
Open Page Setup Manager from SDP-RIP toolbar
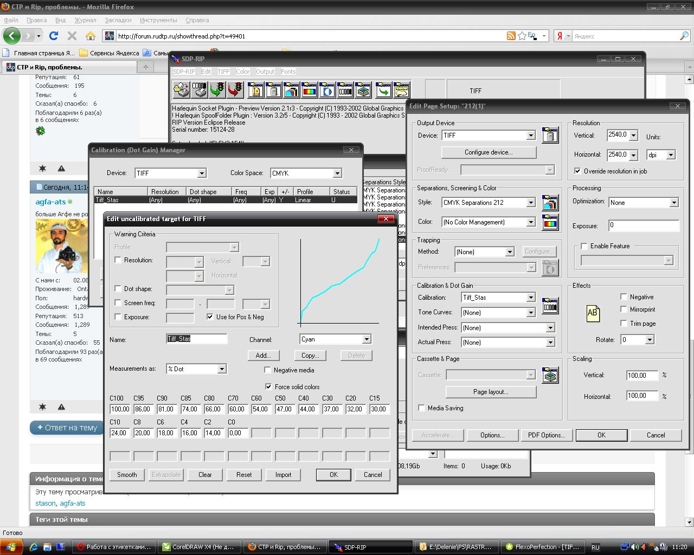[x=255, y=89]
